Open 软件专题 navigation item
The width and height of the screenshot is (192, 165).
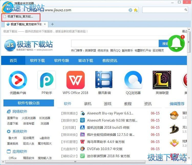tap(61, 60)
